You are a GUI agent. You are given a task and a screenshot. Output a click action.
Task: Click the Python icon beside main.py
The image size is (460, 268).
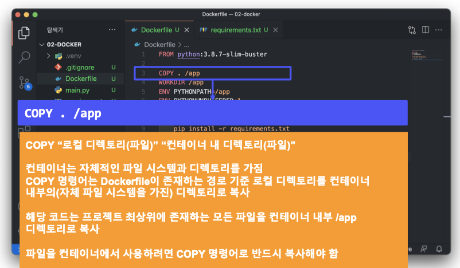coord(59,90)
